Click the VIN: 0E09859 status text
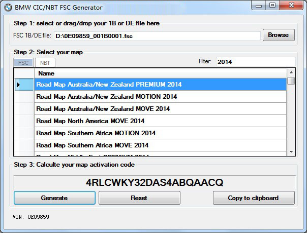 [31, 217]
